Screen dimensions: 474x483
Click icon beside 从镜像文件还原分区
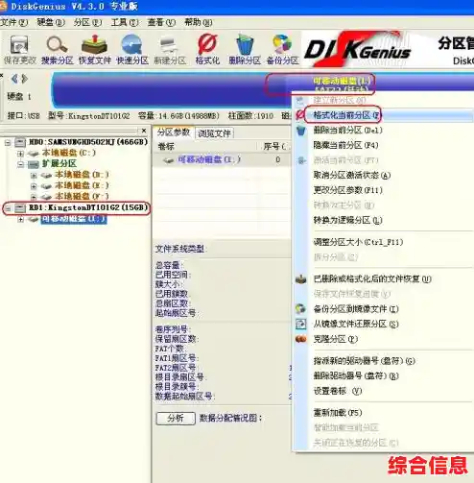[301, 324]
